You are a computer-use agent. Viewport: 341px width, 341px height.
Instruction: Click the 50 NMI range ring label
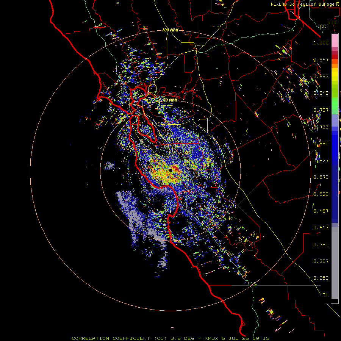(170, 100)
